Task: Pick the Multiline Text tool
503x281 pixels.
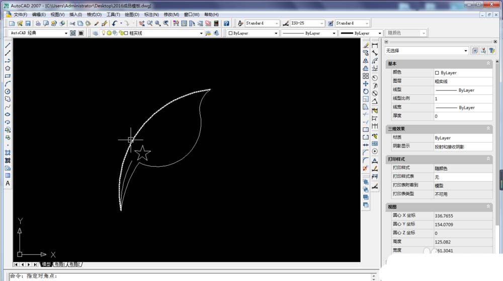Action: point(8,184)
